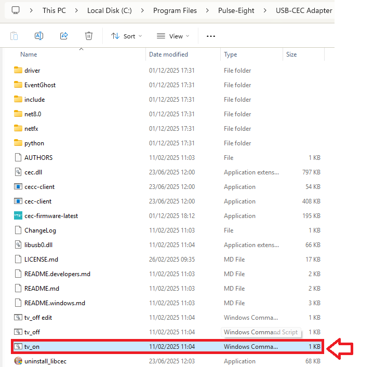Screen dimensions: 387x367
Task: Select the uninstall_libcec application icon
Action: (x=18, y=361)
